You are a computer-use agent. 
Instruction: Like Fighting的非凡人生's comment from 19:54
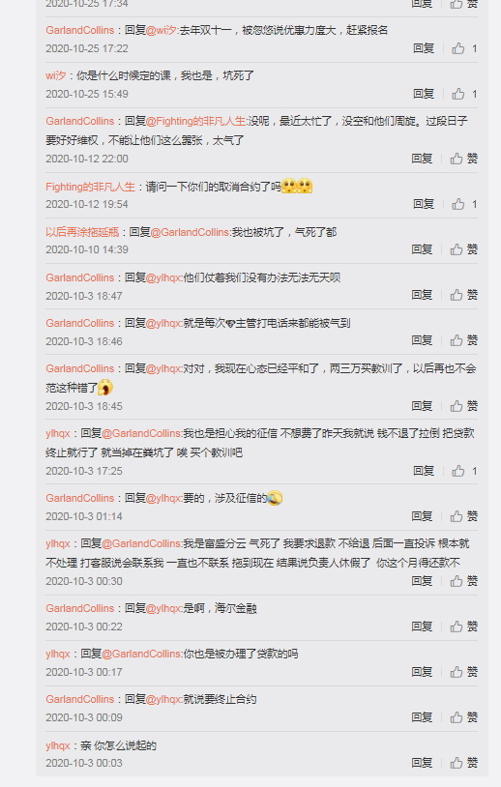point(464,204)
